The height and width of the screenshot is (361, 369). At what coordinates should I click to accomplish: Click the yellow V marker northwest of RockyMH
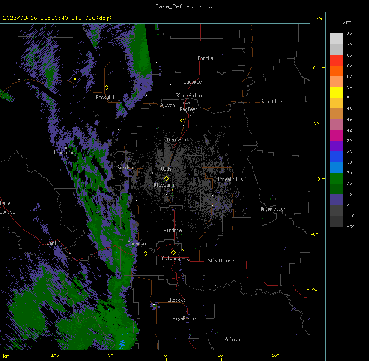(x=75, y=79)
